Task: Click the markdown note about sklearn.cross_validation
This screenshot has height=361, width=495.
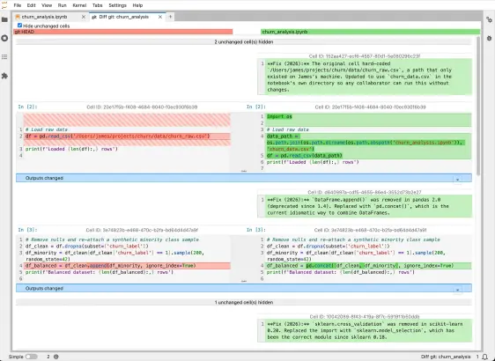Action: click(365, 330)
